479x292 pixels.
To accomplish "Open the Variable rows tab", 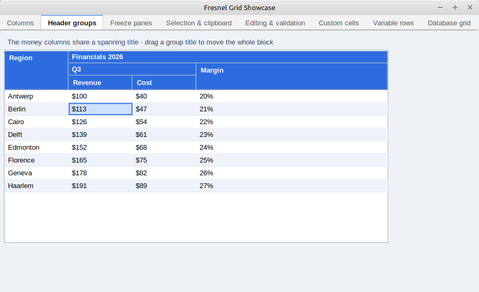I will 393,23.
